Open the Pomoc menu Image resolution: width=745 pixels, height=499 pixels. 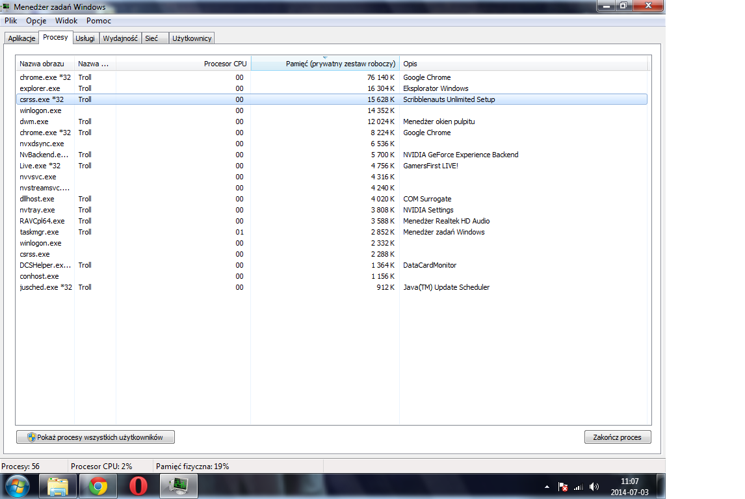(98, 20)
